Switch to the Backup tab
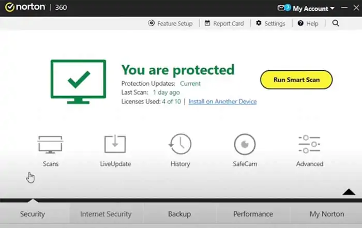This screenshot has height=228, width=362. (179, 214)
